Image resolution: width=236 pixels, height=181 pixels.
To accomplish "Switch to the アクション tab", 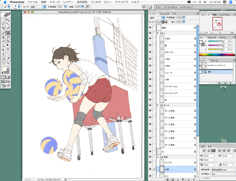I will tap(214, 61).
